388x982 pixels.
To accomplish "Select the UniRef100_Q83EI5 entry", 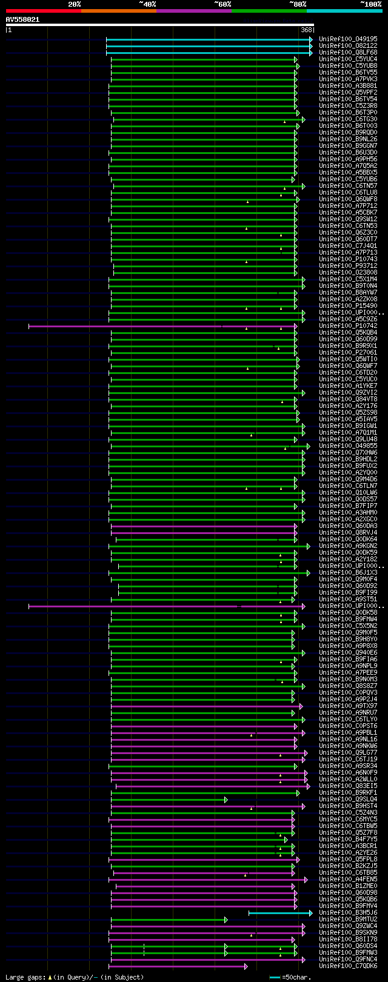I will click(348, 786).
